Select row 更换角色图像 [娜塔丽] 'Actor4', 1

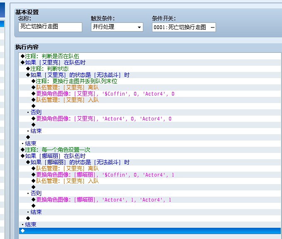150,200
